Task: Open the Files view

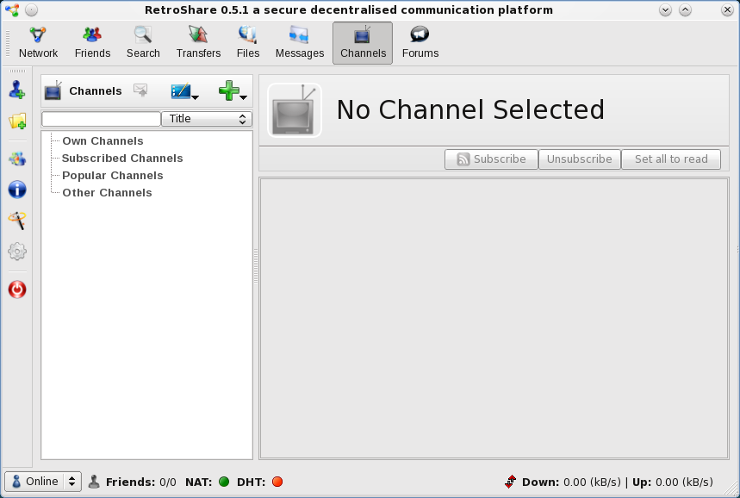Action: (248, 43)
